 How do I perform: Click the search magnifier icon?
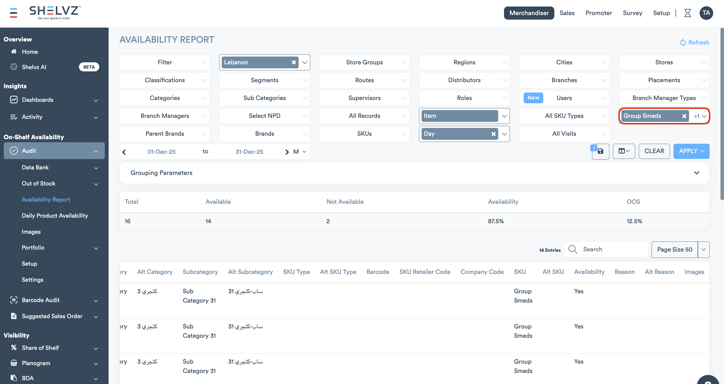tap(572, 249)
